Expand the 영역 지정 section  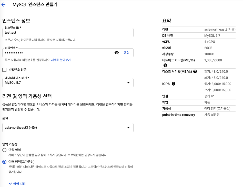pos(17,183)
